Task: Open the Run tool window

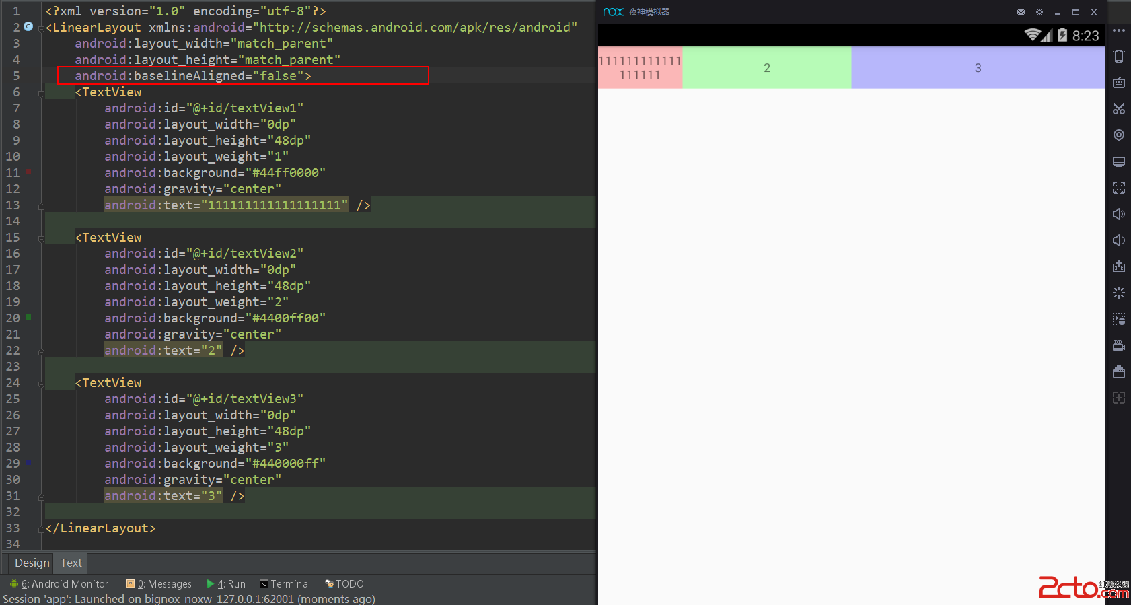Action: pos(226,584)
